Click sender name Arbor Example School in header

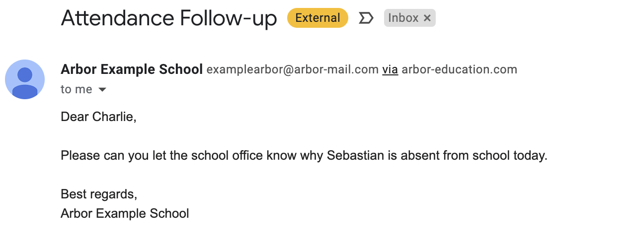[132, 69]
